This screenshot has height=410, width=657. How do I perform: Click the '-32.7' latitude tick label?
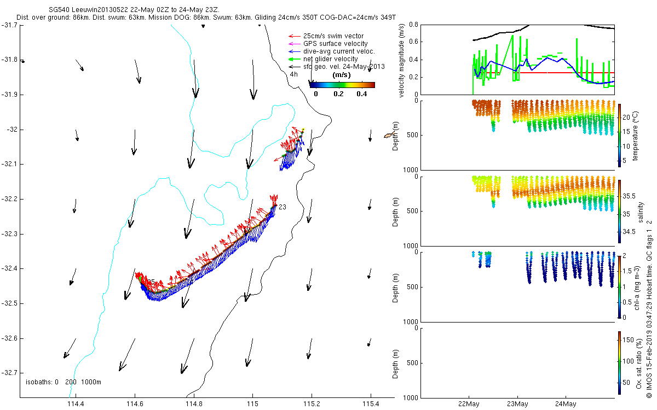(9, 373)
